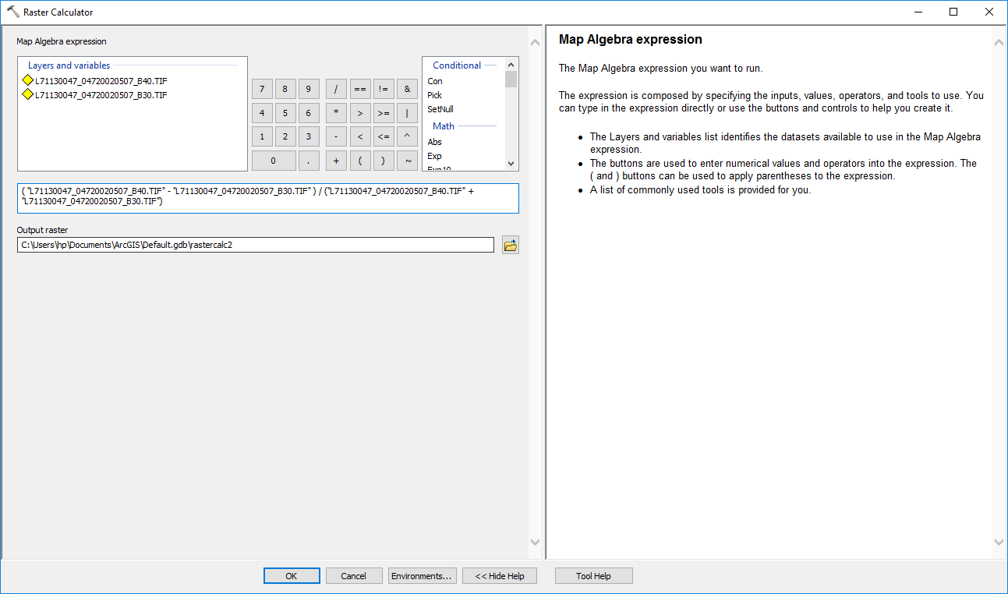1008x594 pixels.
Task: Insert a decimal point with the dot key
Action: point(309,161)
